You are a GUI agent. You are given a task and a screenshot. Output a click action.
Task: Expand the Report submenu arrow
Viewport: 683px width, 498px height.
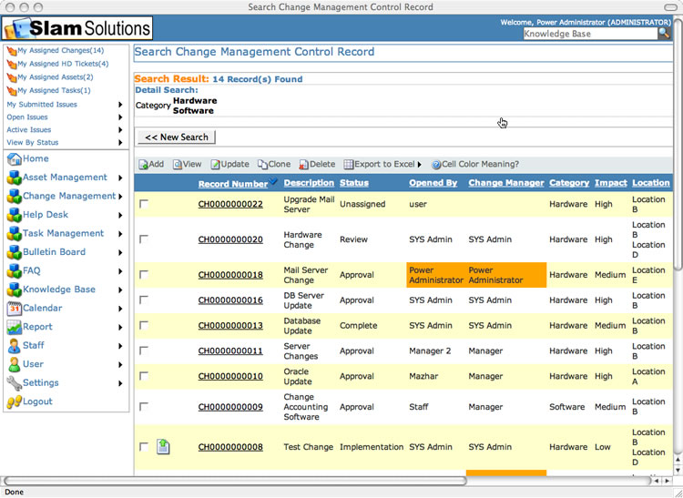(120, 328)
